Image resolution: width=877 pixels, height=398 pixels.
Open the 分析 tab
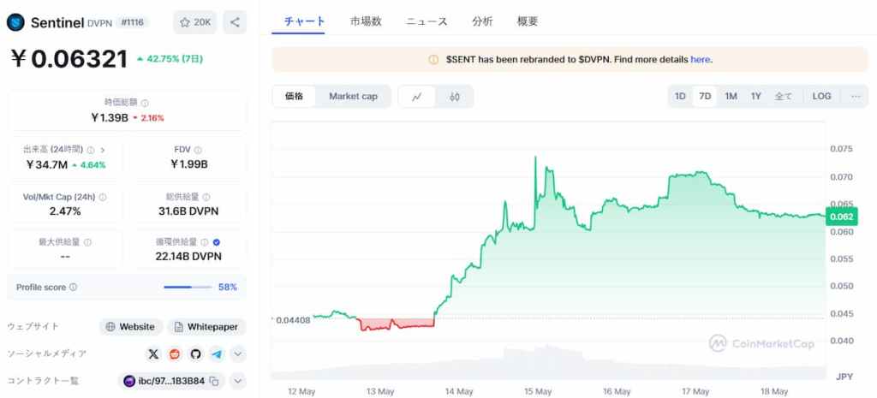tap(483, 21)
